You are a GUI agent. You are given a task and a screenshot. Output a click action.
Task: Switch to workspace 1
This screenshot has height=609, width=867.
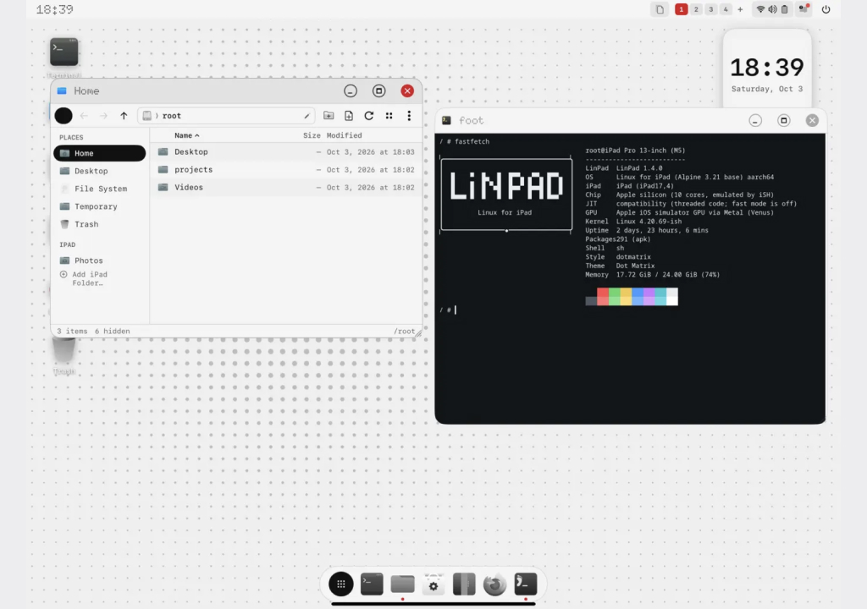pyautogui.click(x=682, y=9)
